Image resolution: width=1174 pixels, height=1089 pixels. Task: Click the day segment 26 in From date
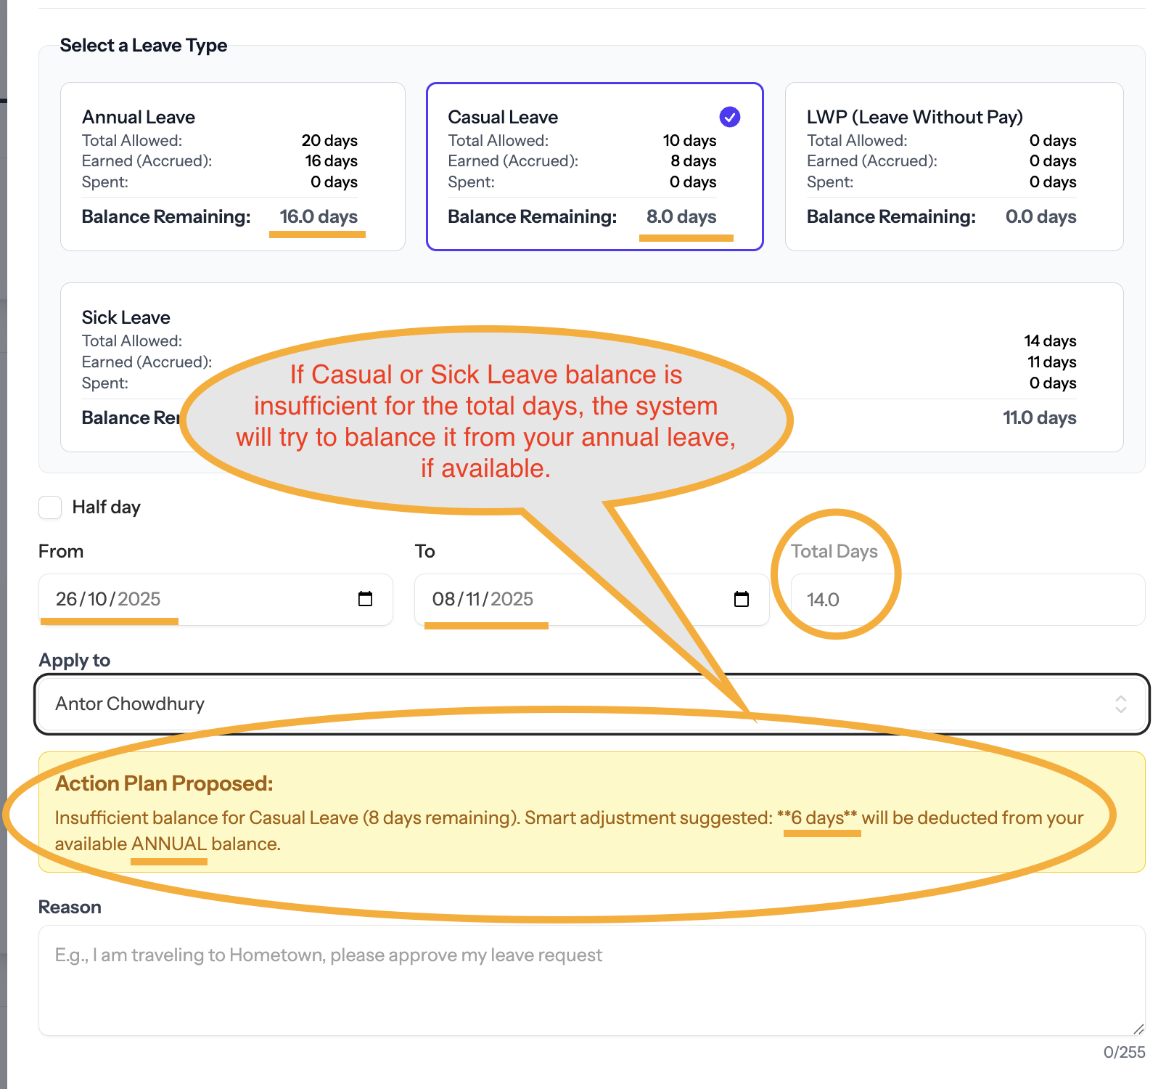pyautogui.click(x=66, y=599)
